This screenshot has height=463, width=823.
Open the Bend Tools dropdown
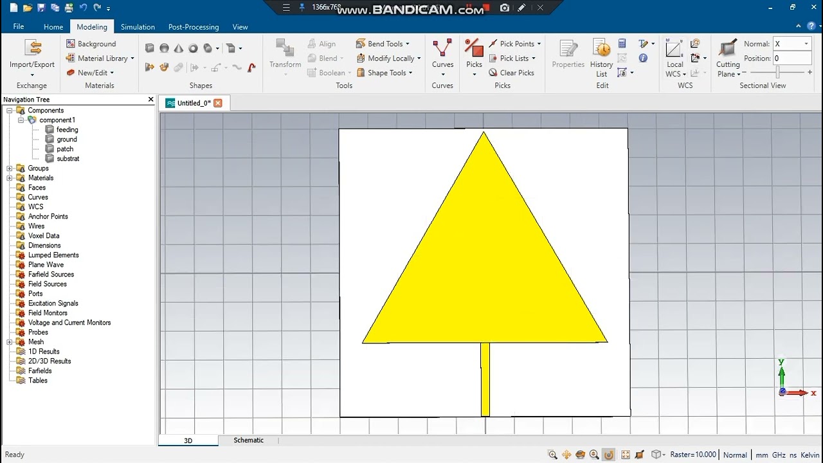point(383,44)
